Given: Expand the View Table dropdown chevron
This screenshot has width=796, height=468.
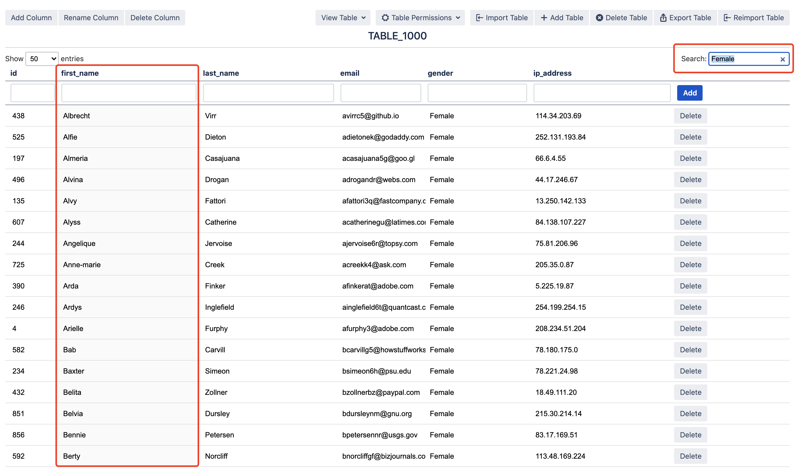Looking at the screenshot, I should pyautogui.click(x=363, y=18).
